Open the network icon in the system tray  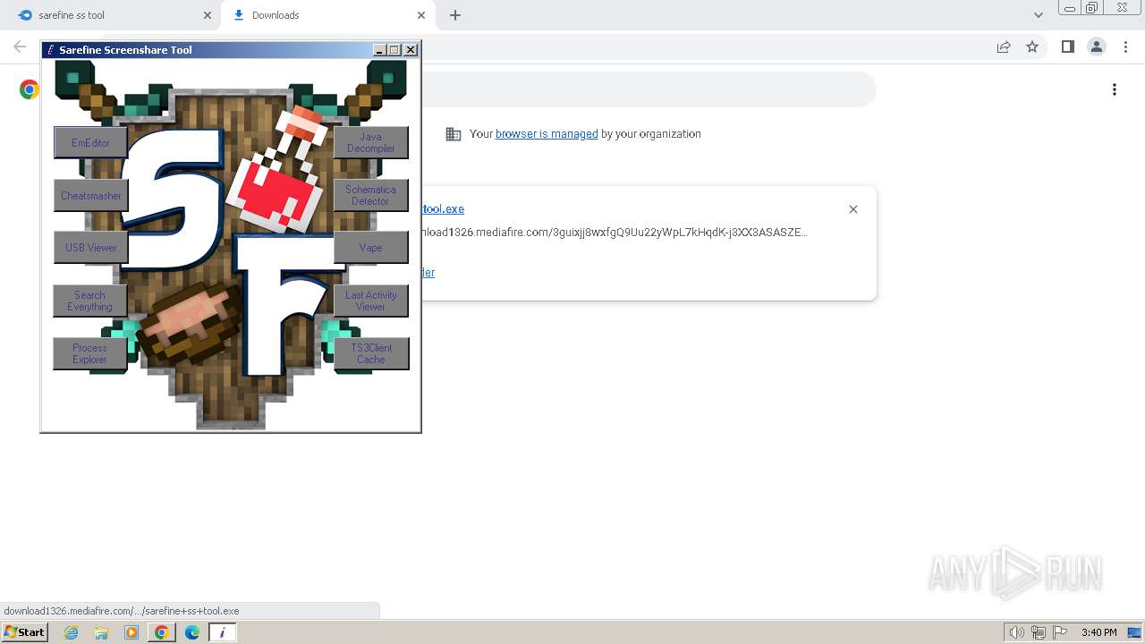click(x=1039, y=632)
